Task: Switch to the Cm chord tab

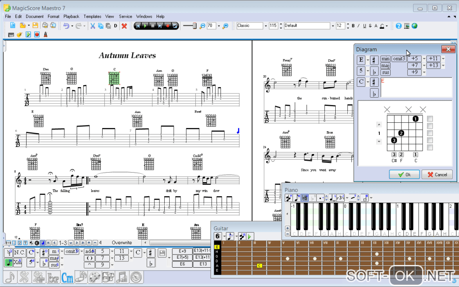Action: click(x=67, y=278)
